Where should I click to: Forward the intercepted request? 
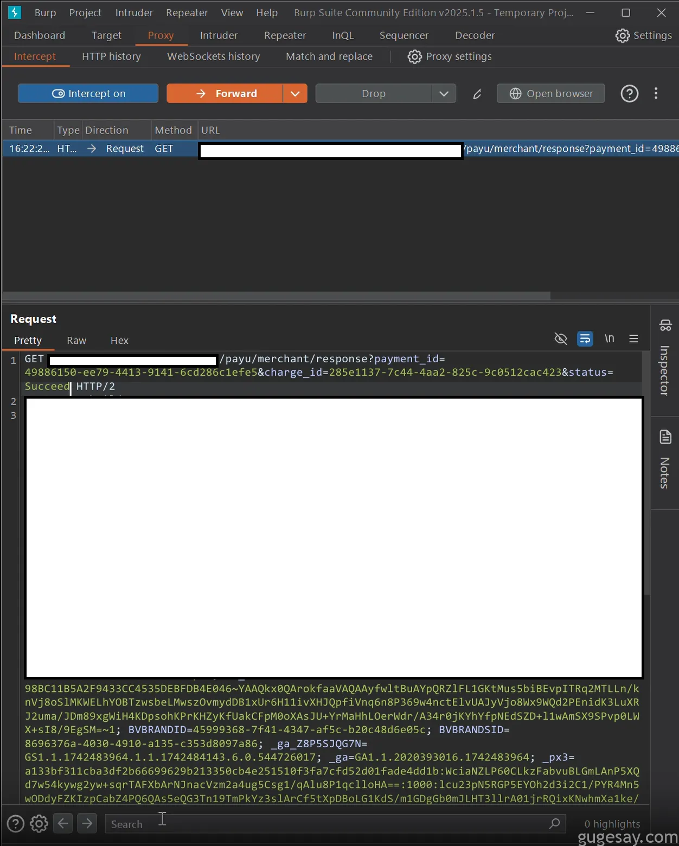(x=225, y=93)
